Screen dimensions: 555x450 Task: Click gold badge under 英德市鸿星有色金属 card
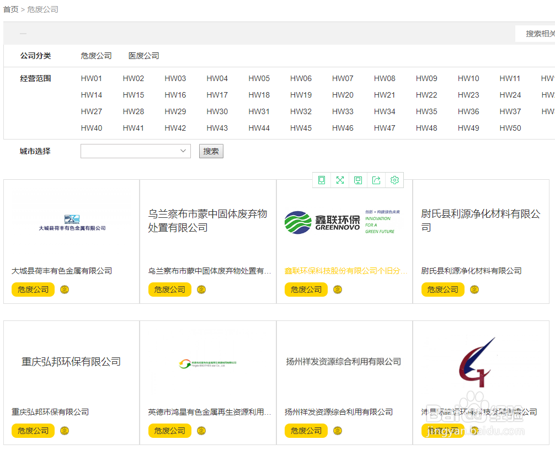tap(201, 431)
